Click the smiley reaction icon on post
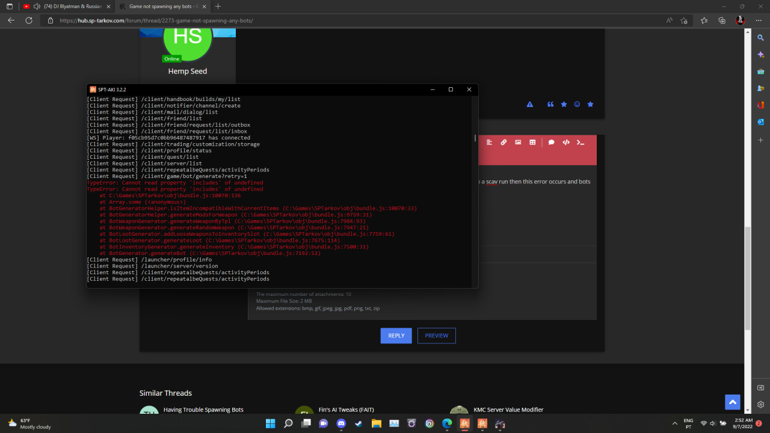This screenshot has height=433, width=770. click(577, 105)
